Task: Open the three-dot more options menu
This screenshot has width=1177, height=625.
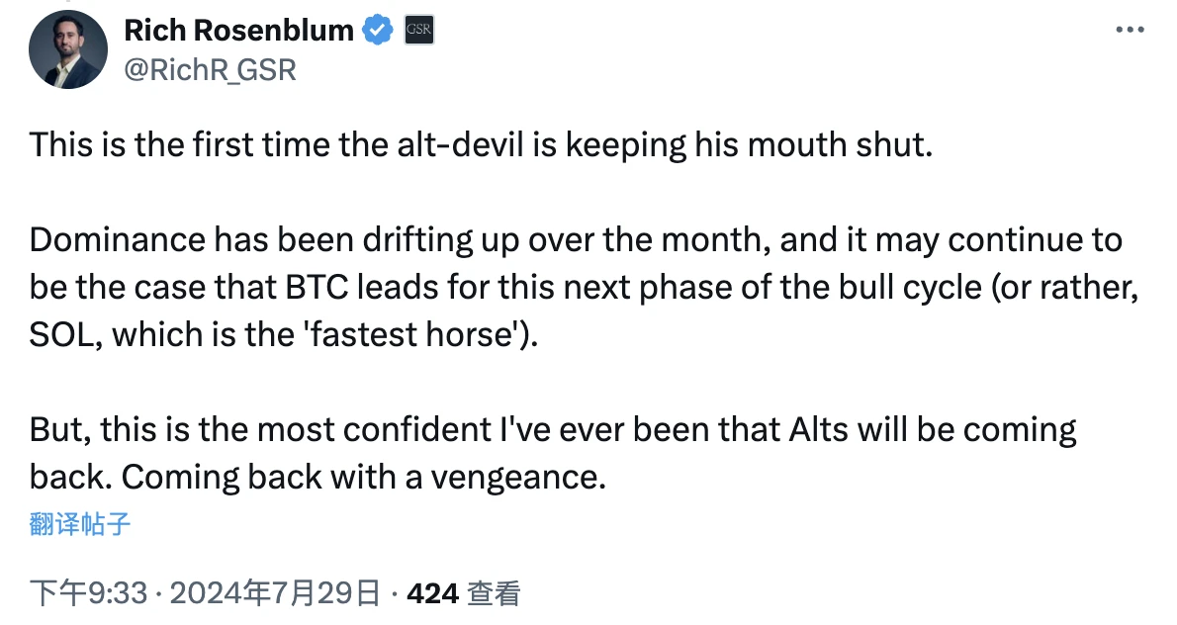Action: click(1129, 31)
